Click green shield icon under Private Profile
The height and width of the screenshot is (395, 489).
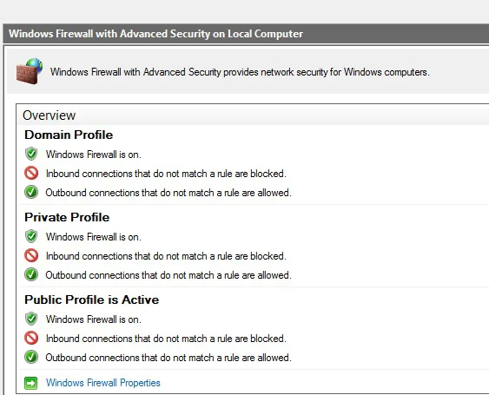[x=31, y=236]
